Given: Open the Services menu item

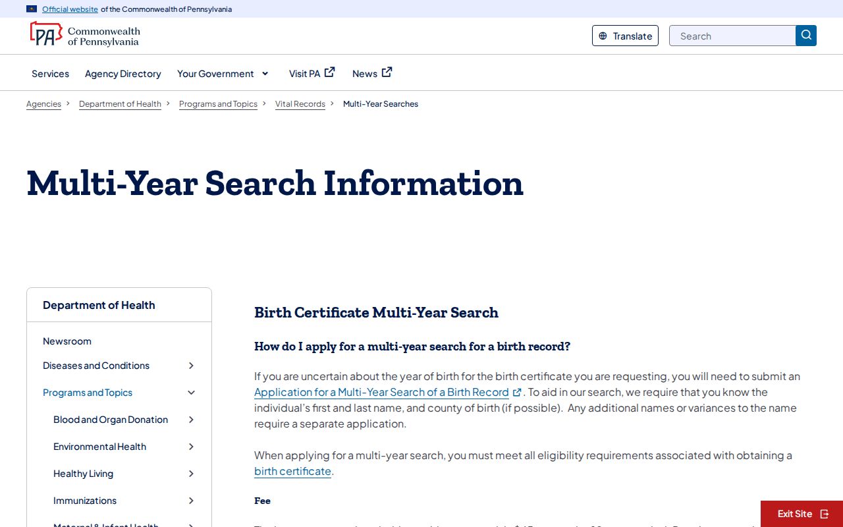Looking at the screenshot, I should (50, 74).
